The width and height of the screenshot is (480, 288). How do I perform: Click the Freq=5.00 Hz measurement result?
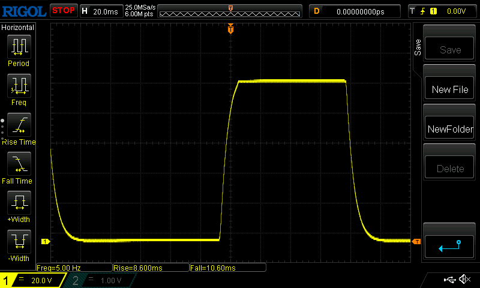coord(74,268)
